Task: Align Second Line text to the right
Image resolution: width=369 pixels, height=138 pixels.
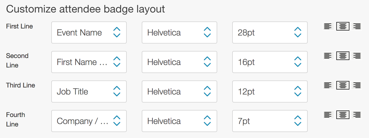Action: pos(357,56)
